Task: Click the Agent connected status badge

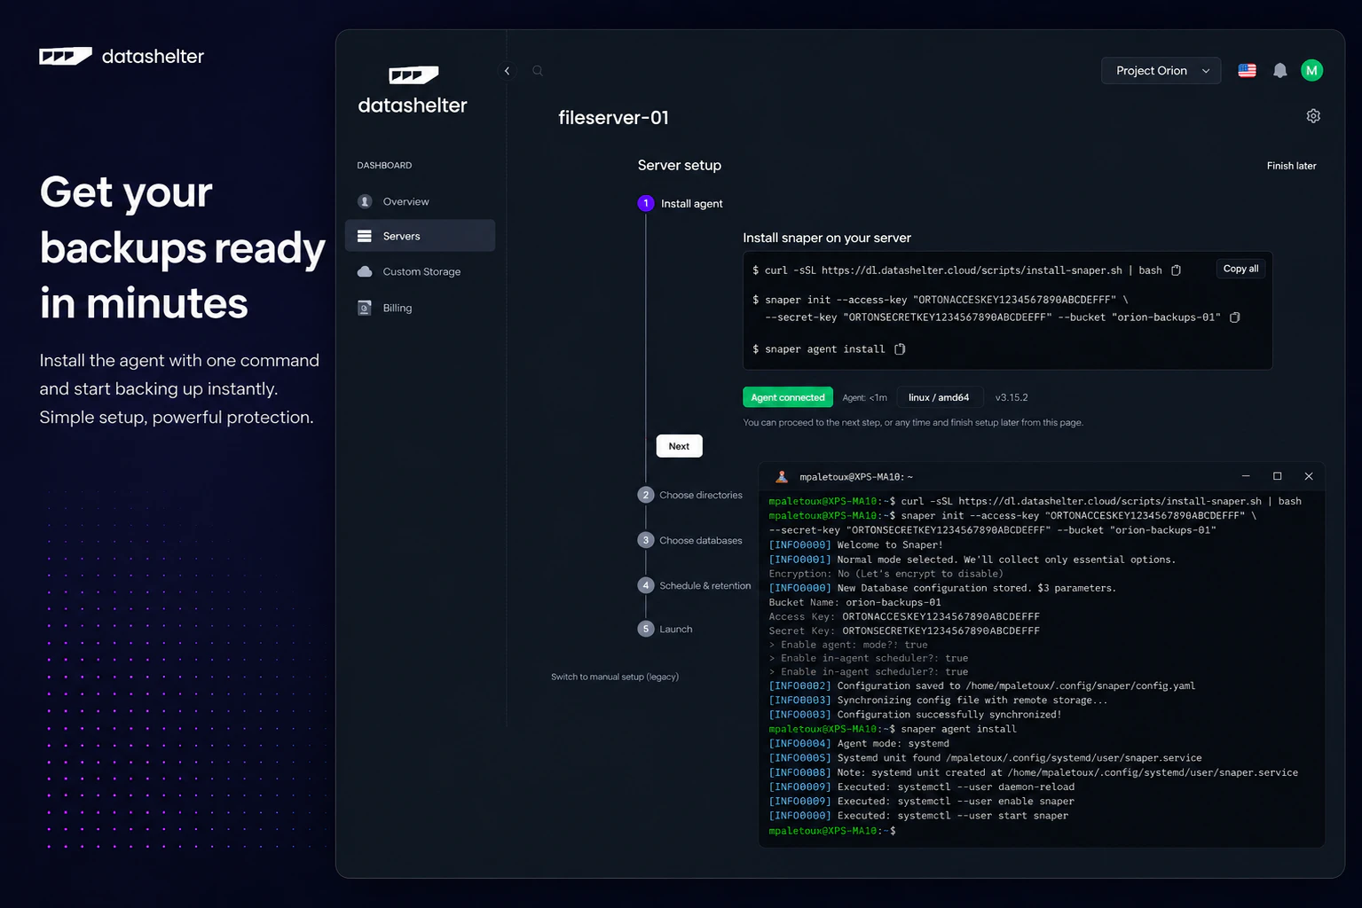Action: (x=788, y=397)
